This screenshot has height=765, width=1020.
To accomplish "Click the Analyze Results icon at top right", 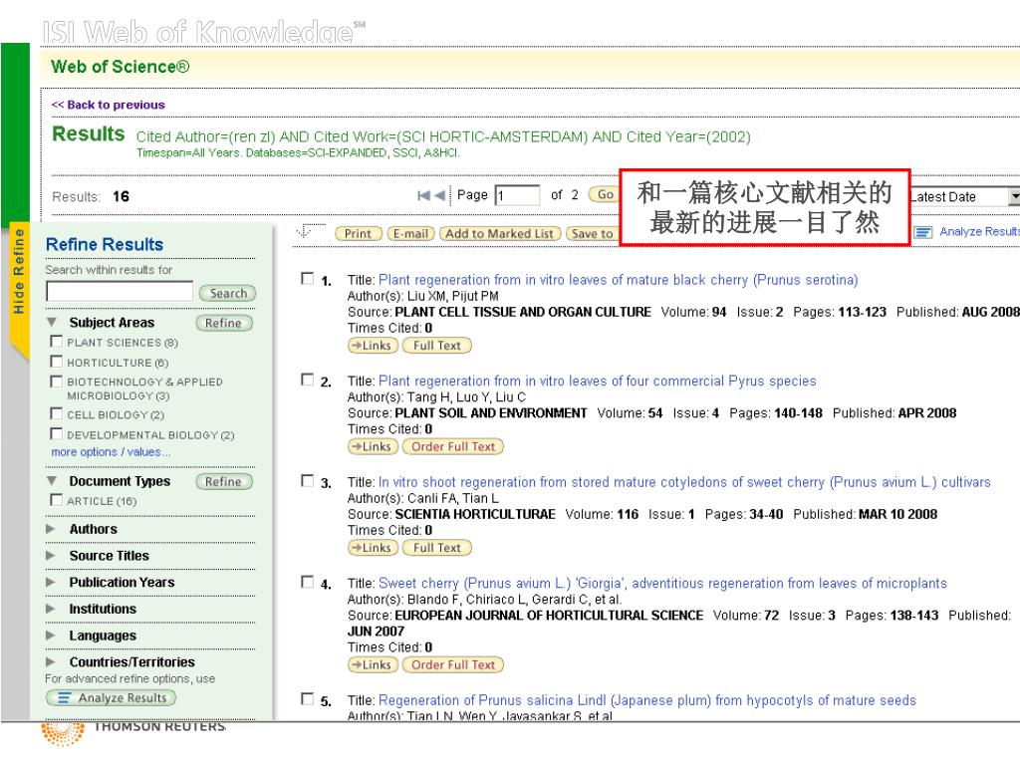I will tap(923, 232).
